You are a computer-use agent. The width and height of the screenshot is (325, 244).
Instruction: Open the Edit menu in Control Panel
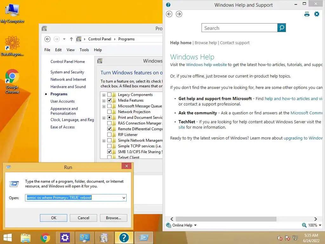point(58,50)
